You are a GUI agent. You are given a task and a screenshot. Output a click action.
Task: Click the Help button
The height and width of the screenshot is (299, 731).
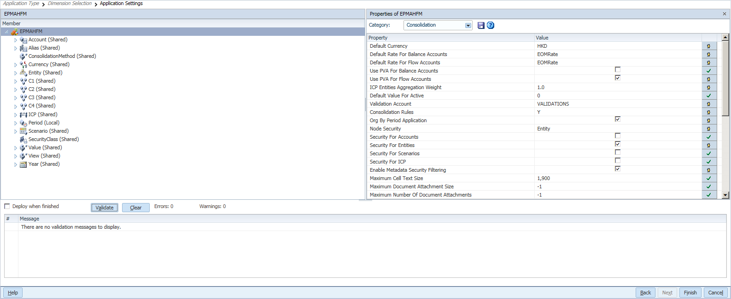tap(13, 293)
